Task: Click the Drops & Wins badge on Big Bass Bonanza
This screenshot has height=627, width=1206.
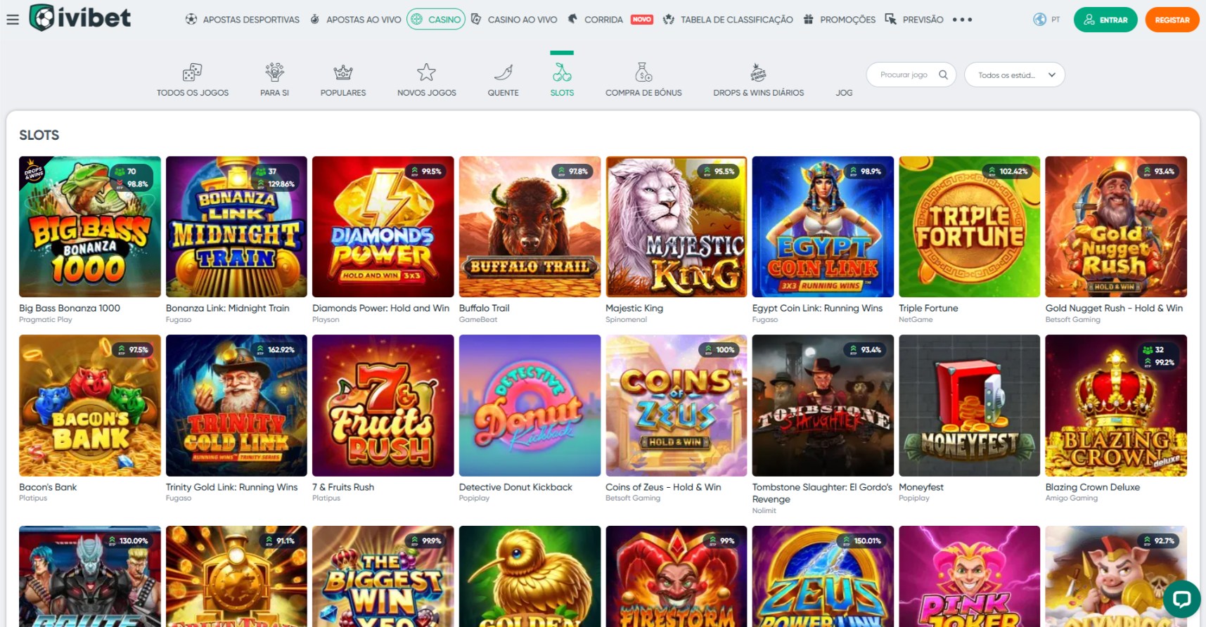Action: [x=33, y=171]
